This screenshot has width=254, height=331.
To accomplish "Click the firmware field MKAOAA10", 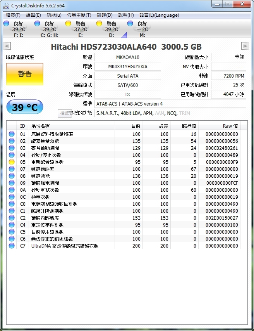I will pos(128,57).
